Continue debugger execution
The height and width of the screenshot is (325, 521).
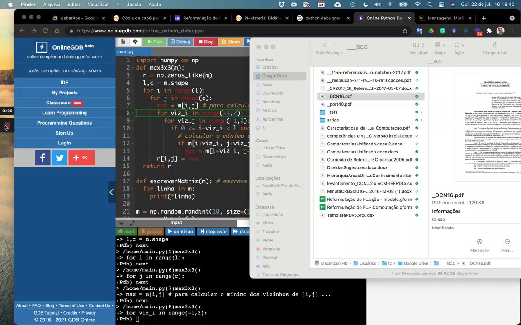(x=180, y=232)
